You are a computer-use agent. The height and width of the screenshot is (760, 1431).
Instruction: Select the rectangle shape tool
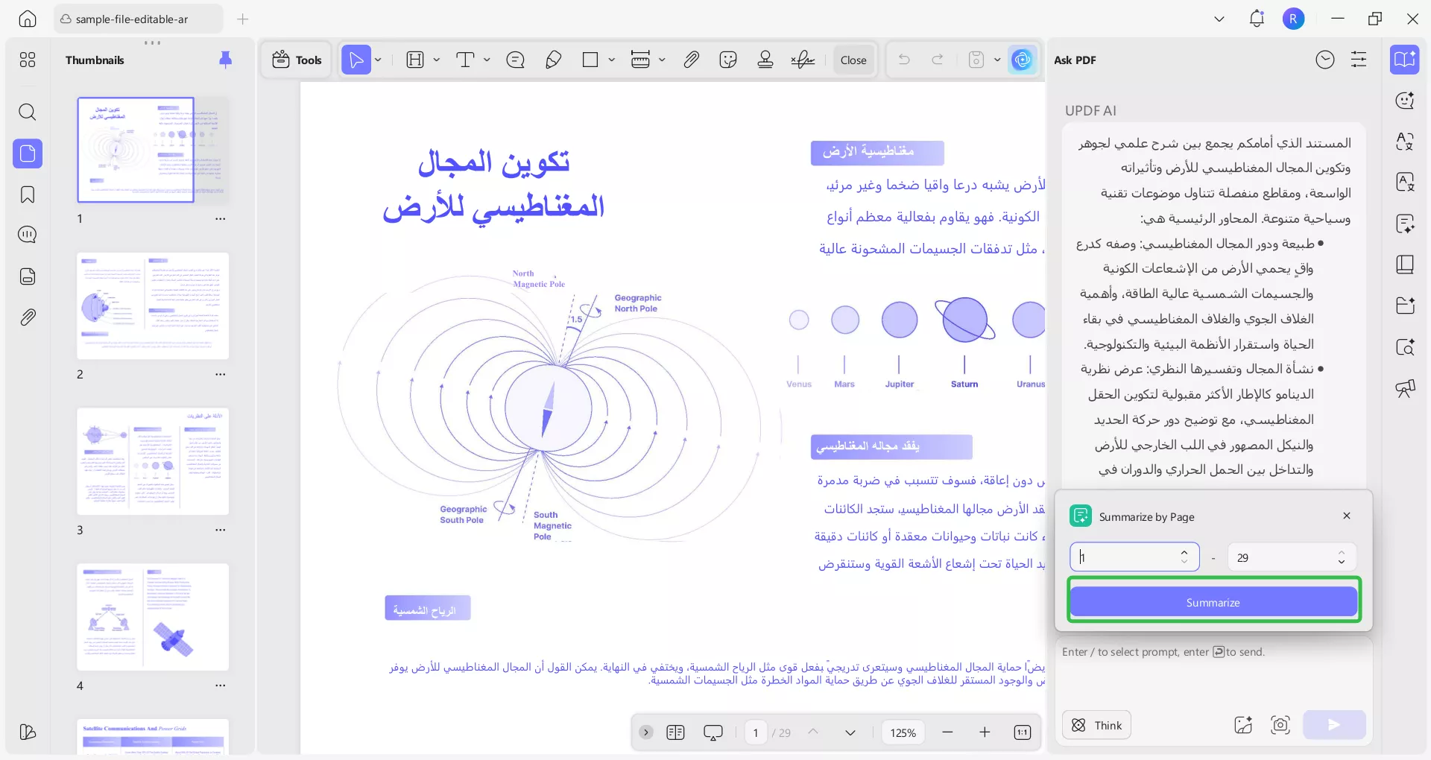(x=590, y=60)
